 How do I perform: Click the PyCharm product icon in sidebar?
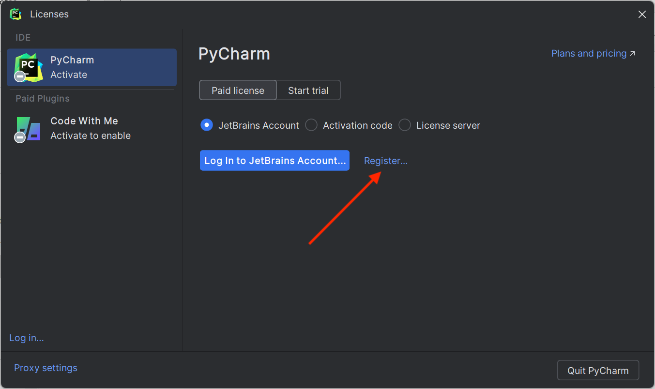pyautogui.click(x=28, y=67)
